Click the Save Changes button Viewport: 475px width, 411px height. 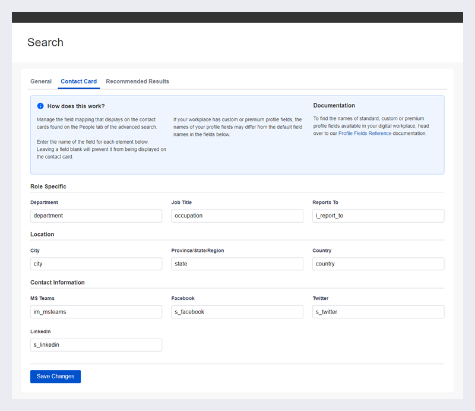pos(55,377)
